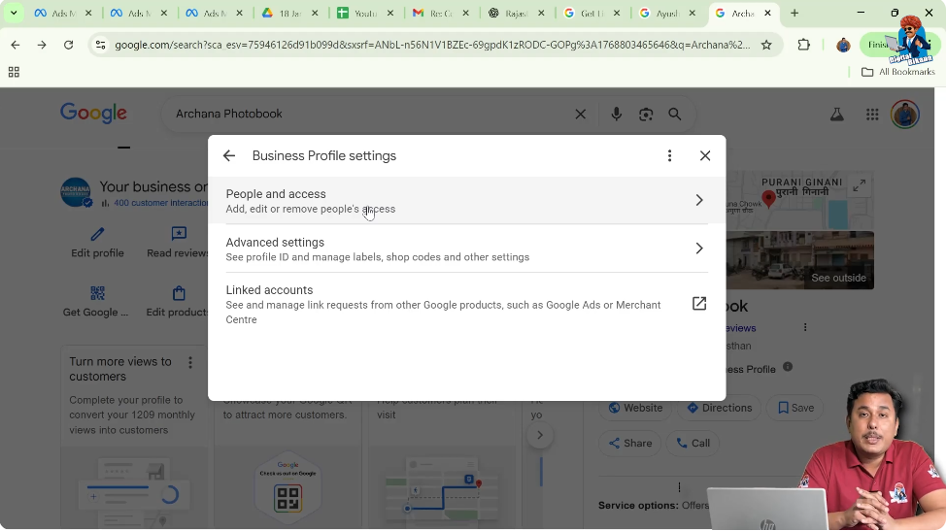The image size is (947, 531).
Task: Open 400 customer interactions link
Action: pos(160,203)
